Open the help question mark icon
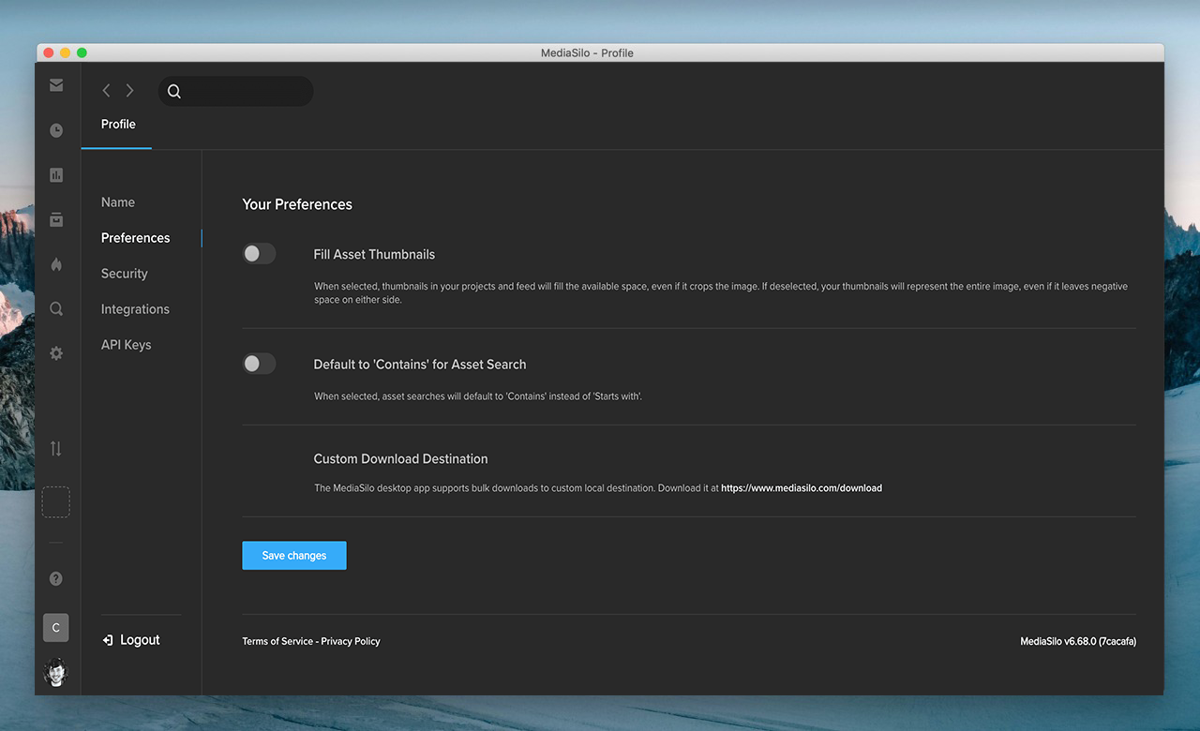This screenshot has width=1200, height=731. 56,579
